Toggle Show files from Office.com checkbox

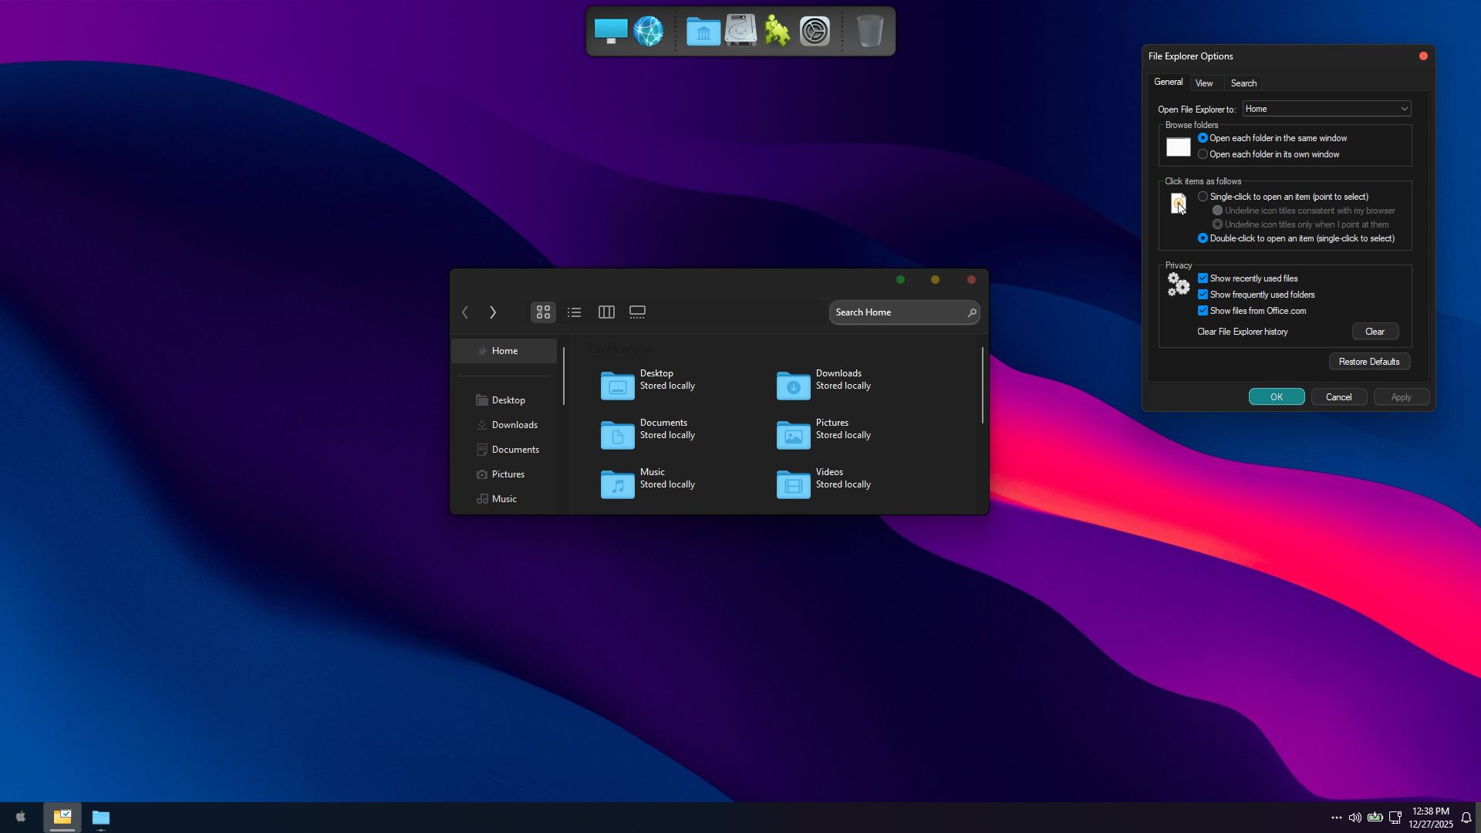coord(1203,311)
